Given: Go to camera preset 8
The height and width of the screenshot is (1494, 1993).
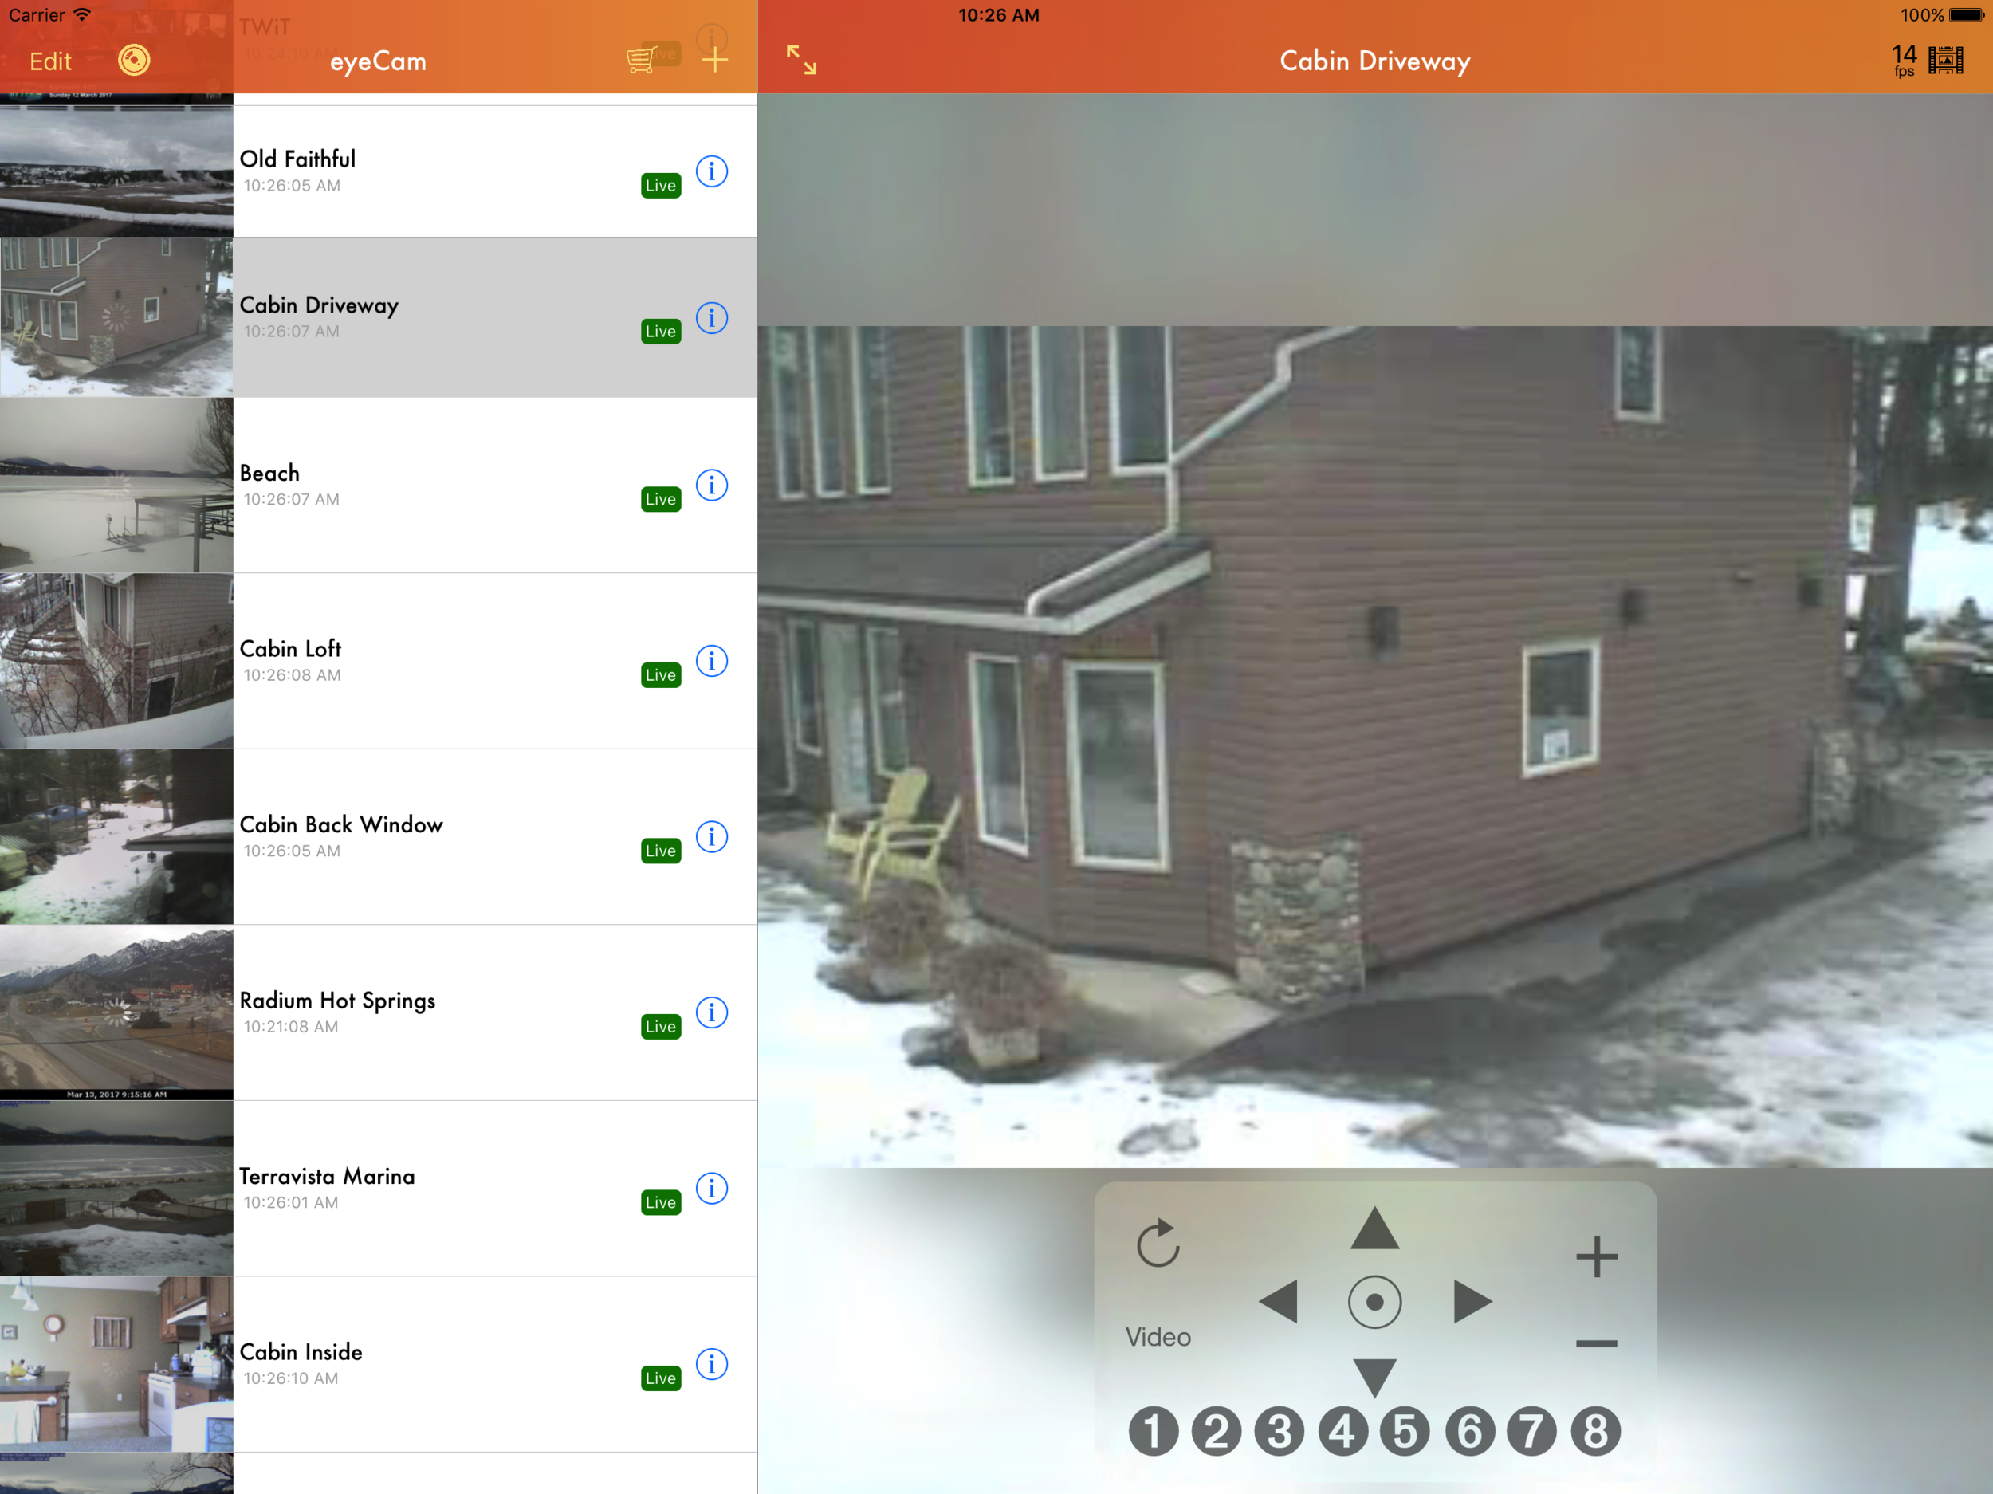Looking at the screenshot, I should point(1594,1431).
